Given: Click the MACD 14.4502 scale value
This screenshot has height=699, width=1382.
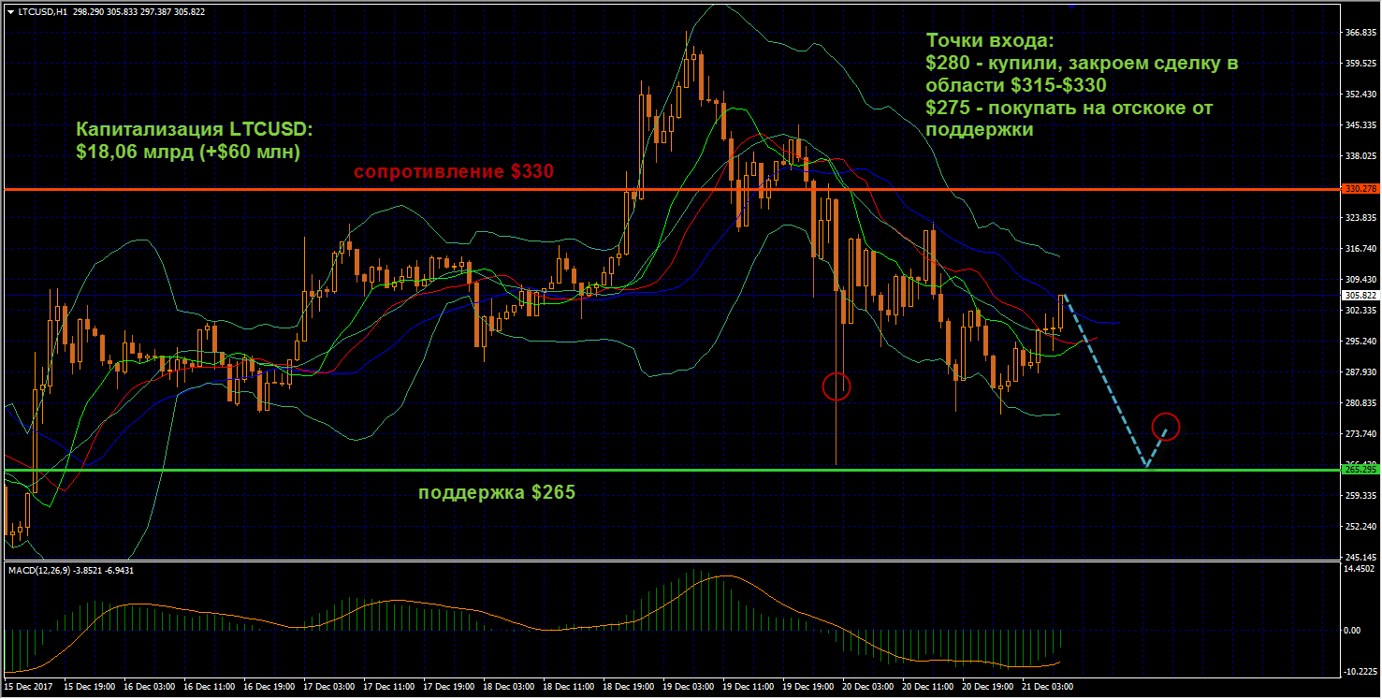Looking at the screenshot, I should [1358, 569].
